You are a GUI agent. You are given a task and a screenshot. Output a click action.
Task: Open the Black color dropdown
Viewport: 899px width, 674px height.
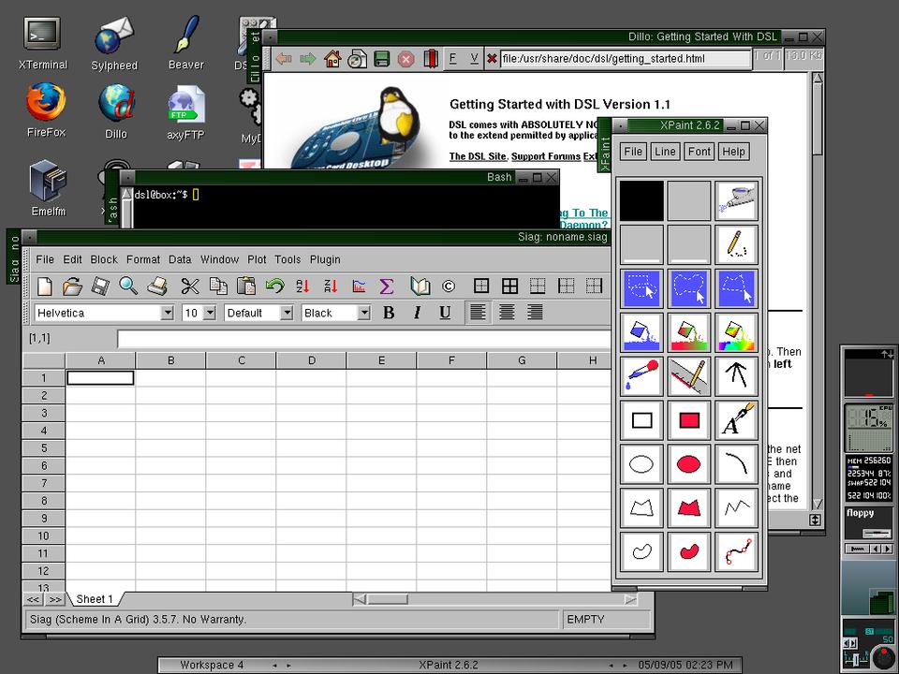[x=362, y=313]
